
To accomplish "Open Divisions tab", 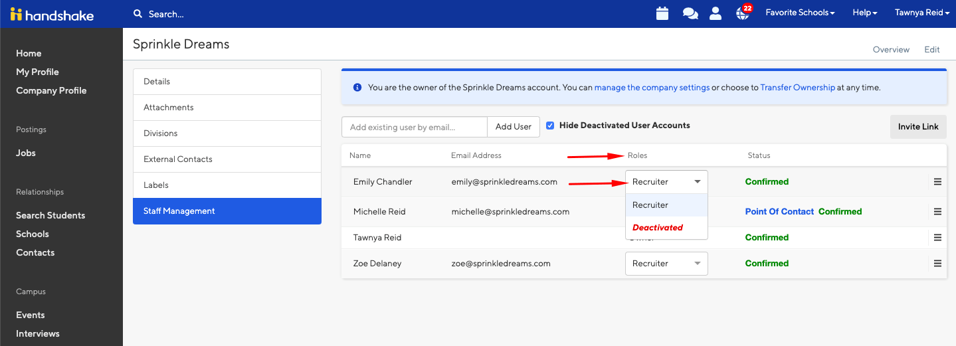I will click(x=227, y=133).
